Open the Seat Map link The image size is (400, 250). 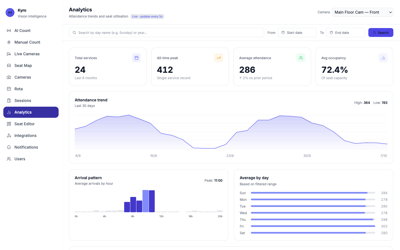click(x=31, y=66)
